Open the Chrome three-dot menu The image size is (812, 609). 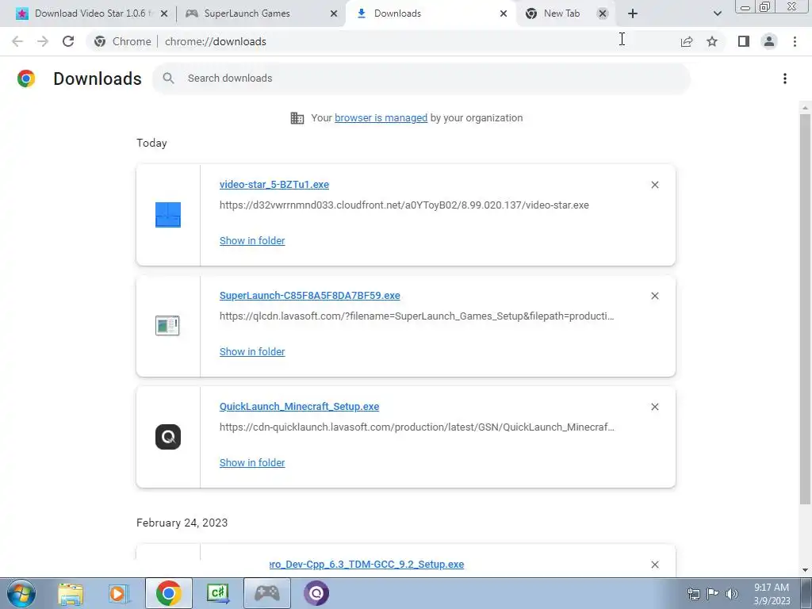click(795, 41)
